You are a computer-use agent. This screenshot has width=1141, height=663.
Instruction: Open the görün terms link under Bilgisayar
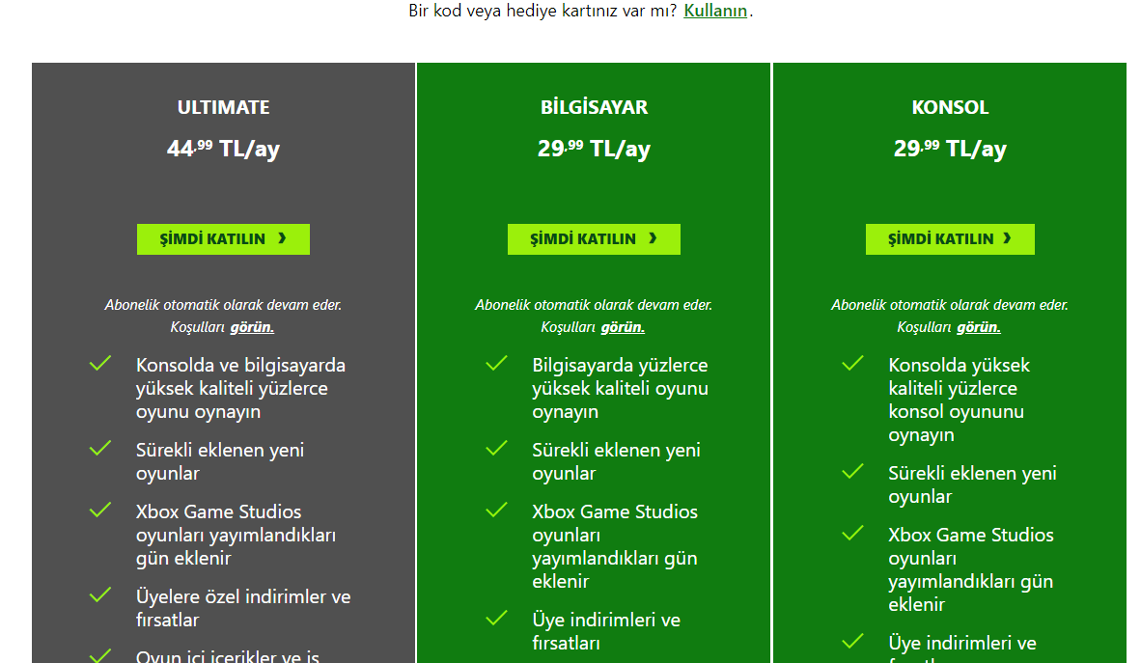coord(623,327)
